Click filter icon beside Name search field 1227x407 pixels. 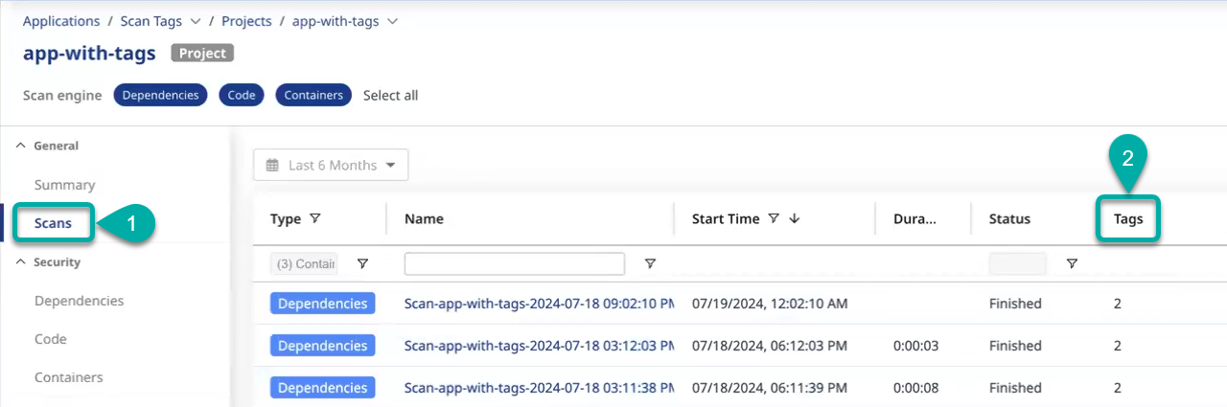coord(650,264)
